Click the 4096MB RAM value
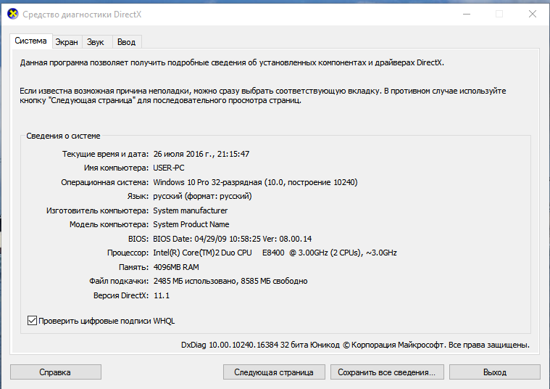The image size is (550, 389). (176, 267)
